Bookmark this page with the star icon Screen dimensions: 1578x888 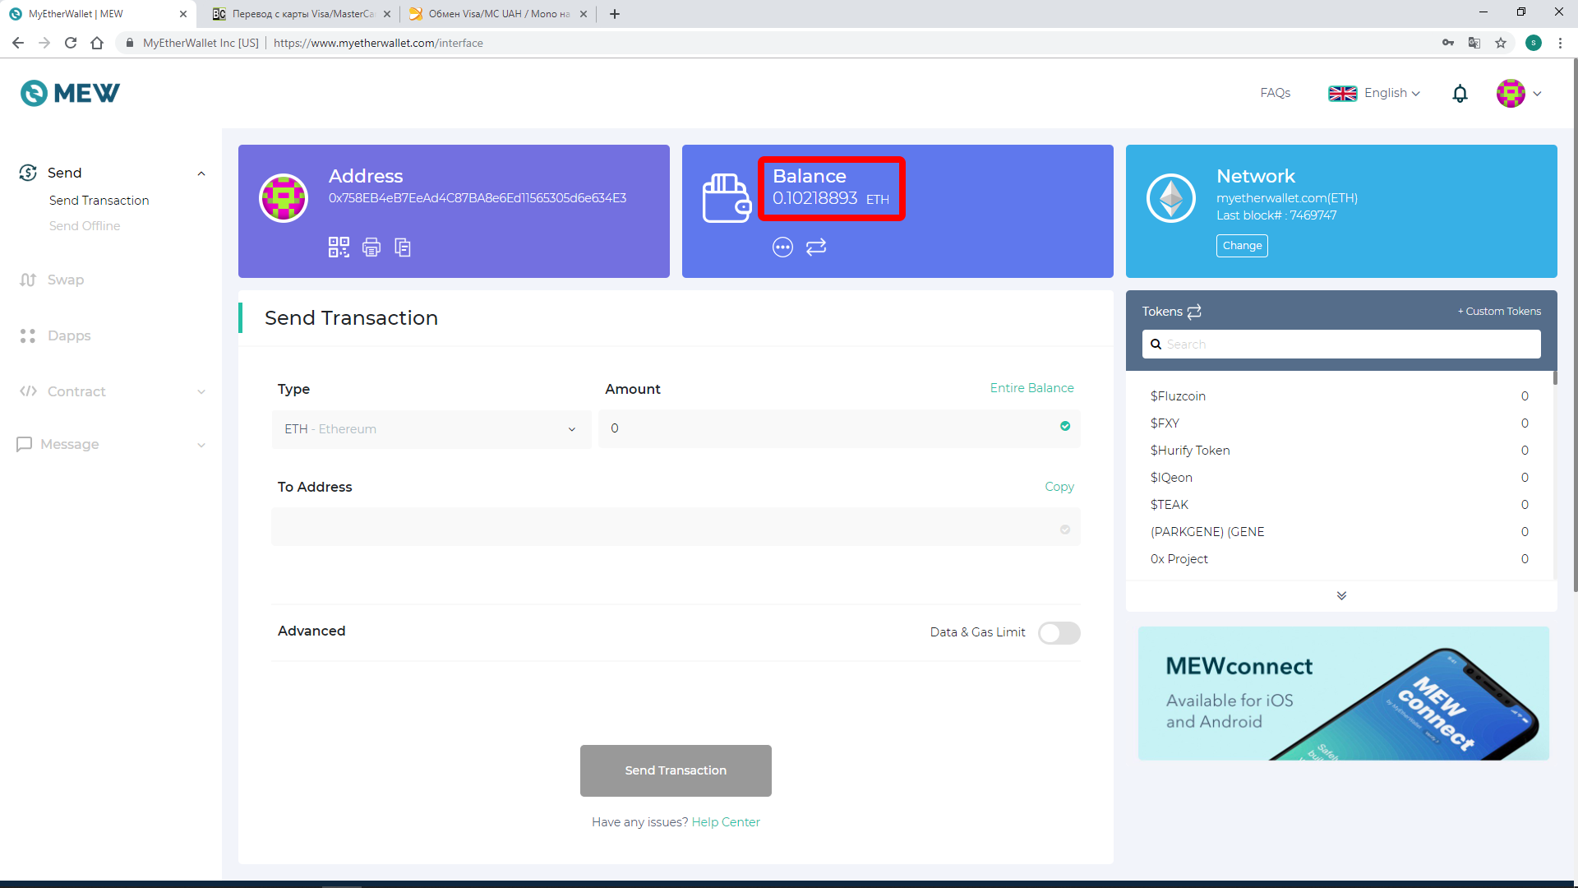1501,43
